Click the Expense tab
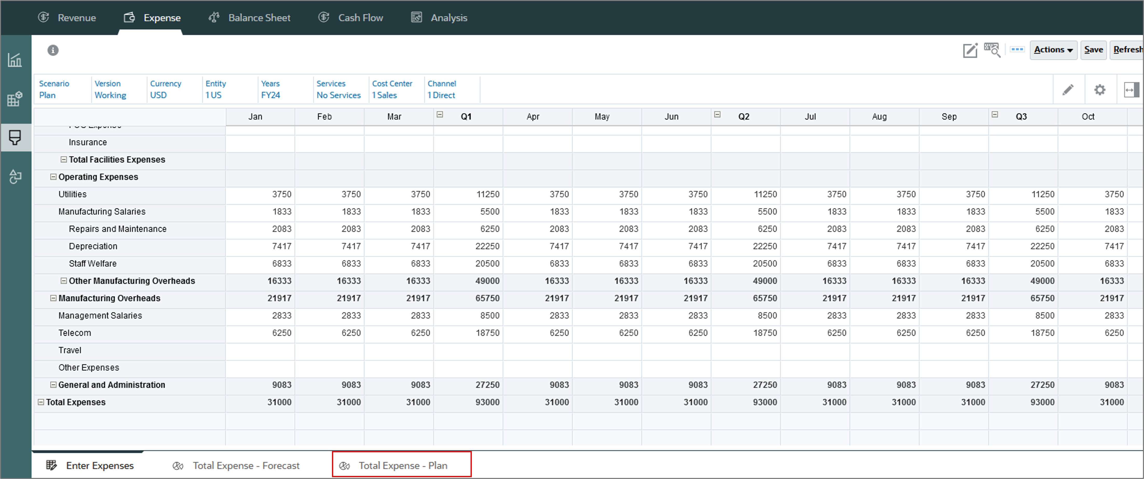 click(x=152, y=18)
